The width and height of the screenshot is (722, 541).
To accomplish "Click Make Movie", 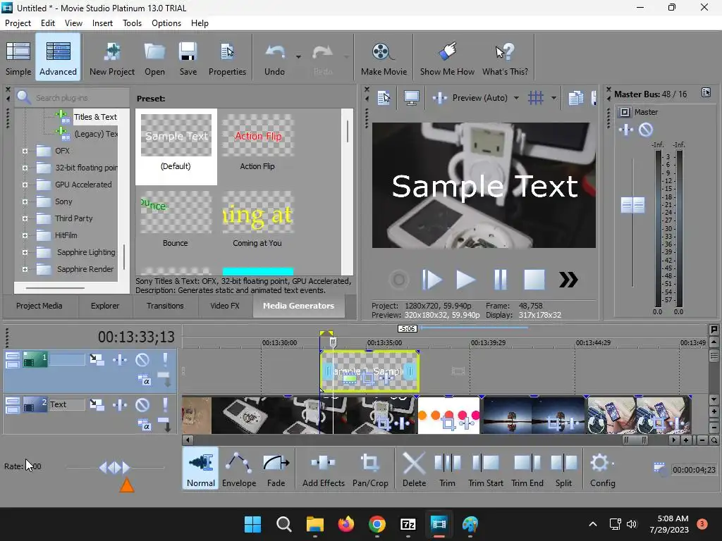I will [x=384, y=58].
